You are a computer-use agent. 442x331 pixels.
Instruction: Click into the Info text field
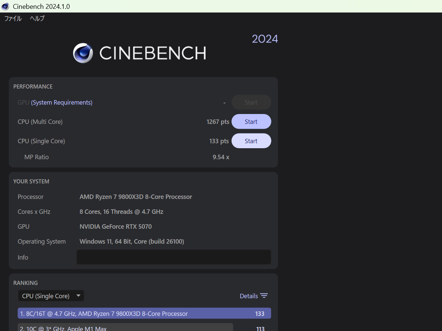pyautogui.click(x=174, y=257)
